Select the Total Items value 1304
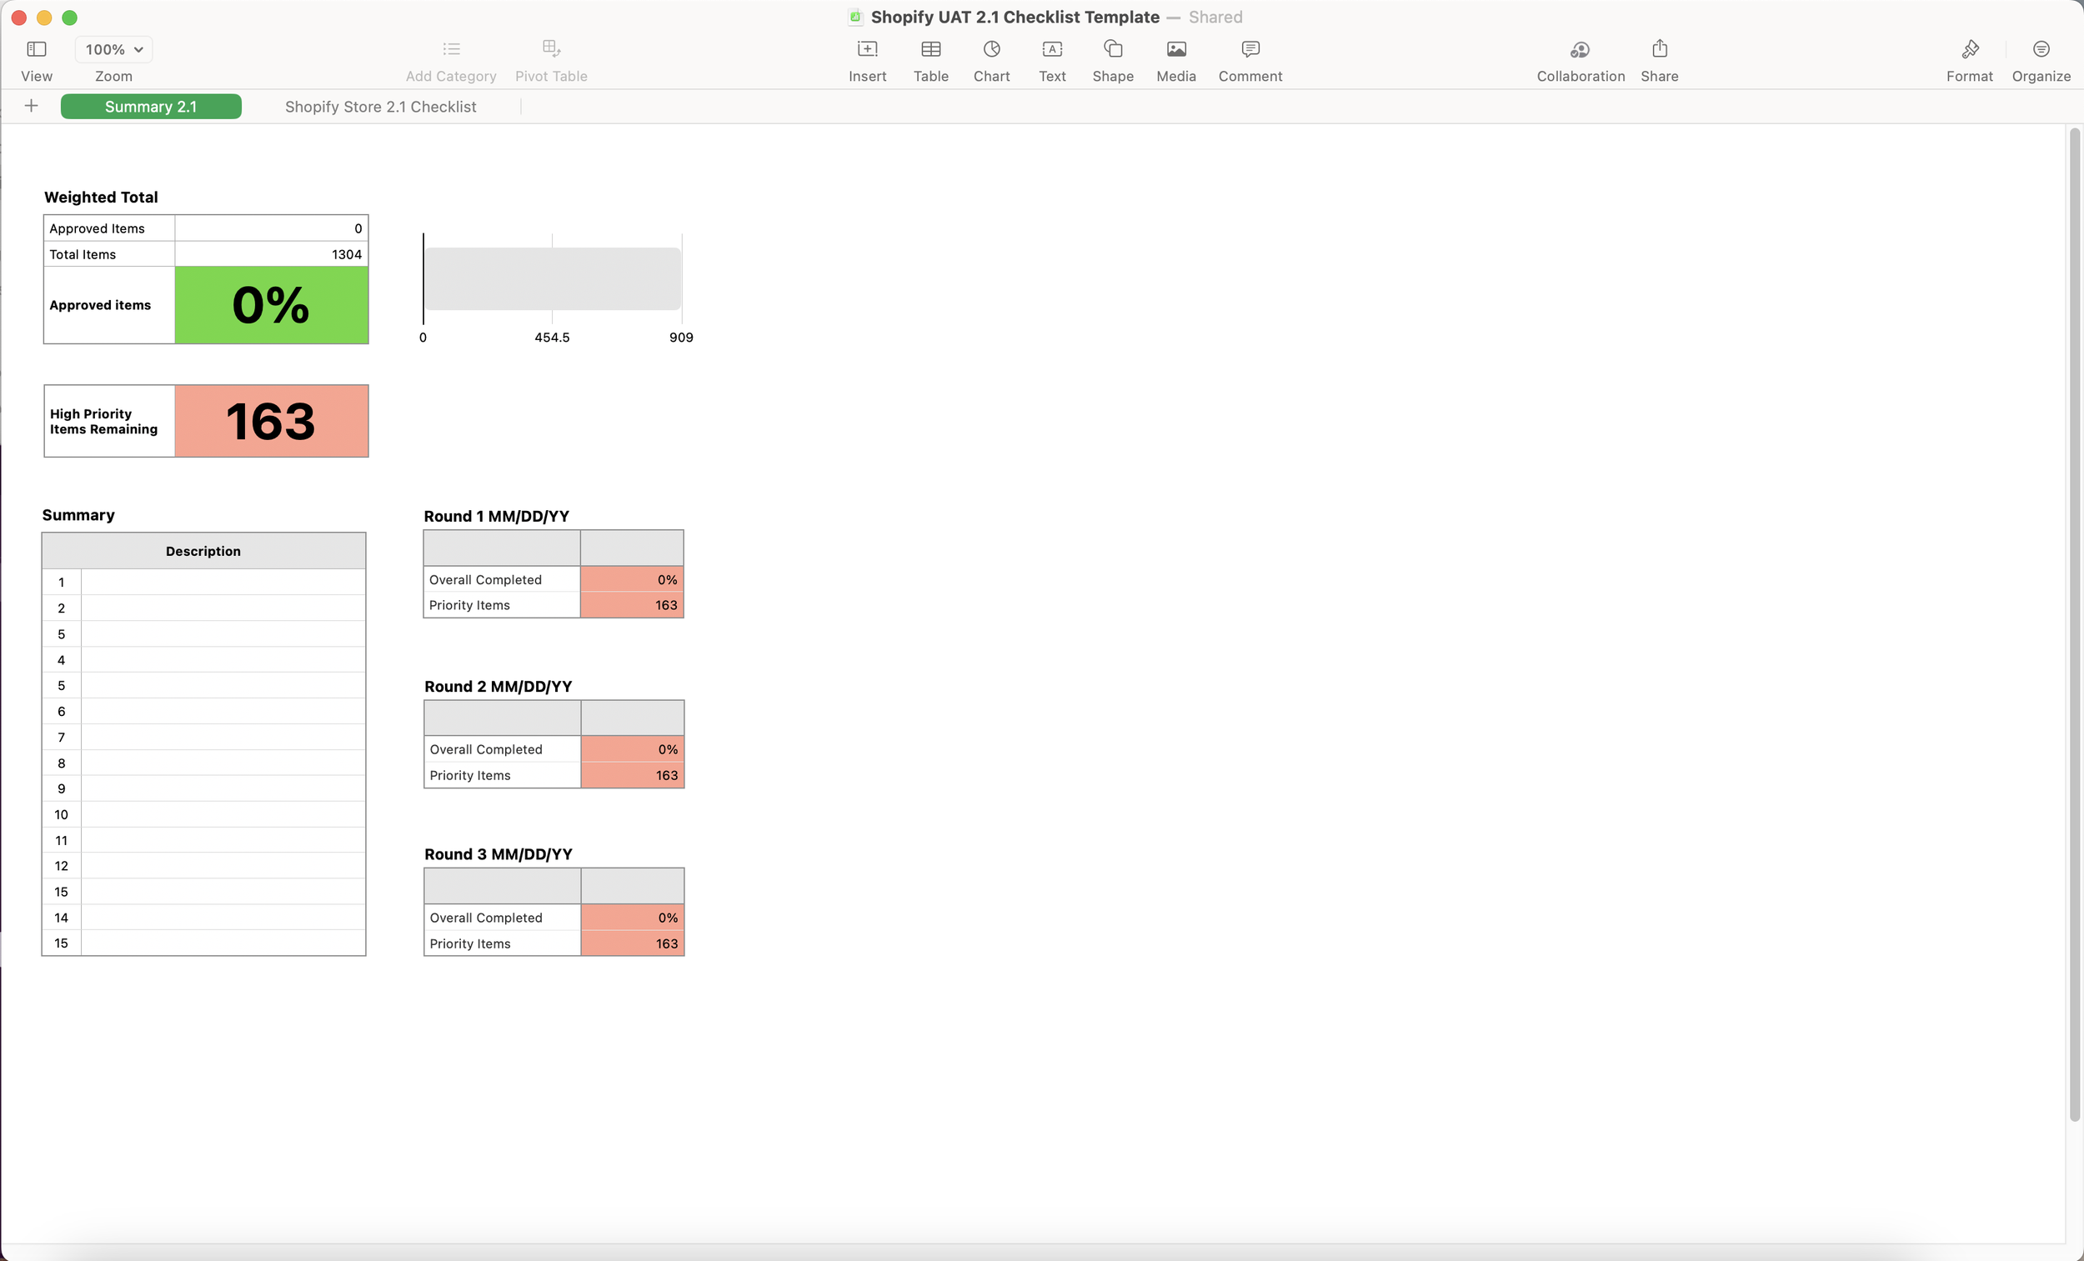The width and height of the screenshot is (2084, 1261). [x=272, y=254]
